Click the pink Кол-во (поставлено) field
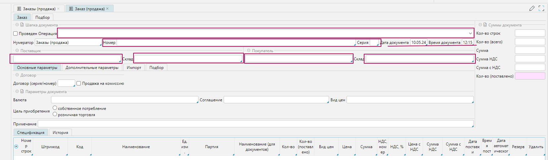Viewport: 548px width, 160px height. pos(530,76)
